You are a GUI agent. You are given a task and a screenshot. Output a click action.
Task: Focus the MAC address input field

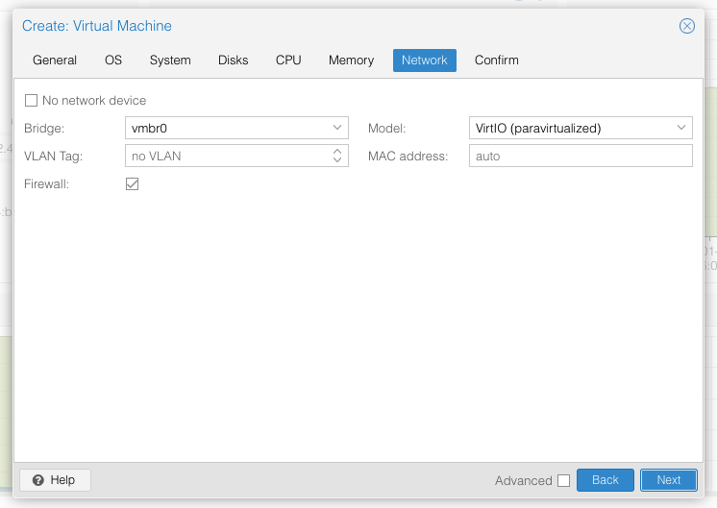(x=581, y=156)
